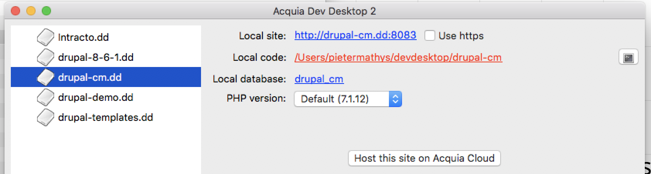The image size is (651, 174).
Task: Select the drupal-templates.dd site
Action: click(106, 117)
